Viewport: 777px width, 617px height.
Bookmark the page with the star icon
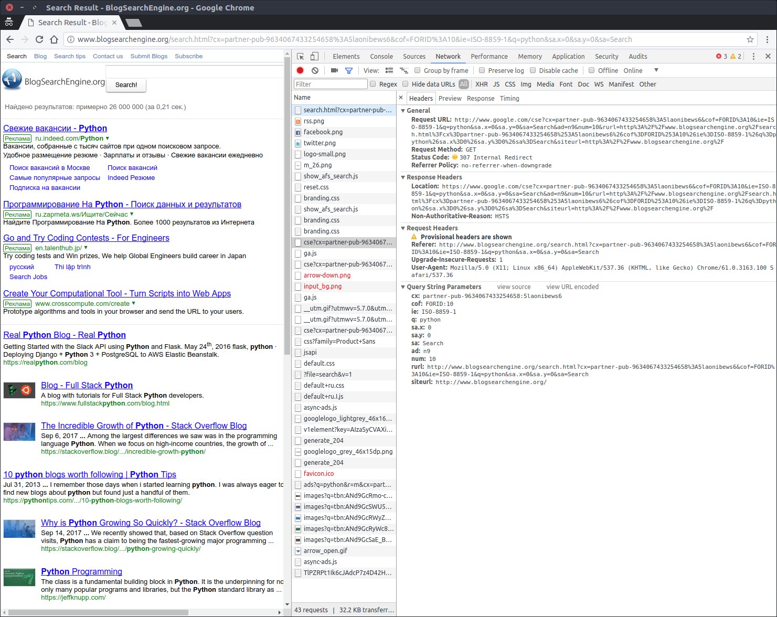pos(750,39)
